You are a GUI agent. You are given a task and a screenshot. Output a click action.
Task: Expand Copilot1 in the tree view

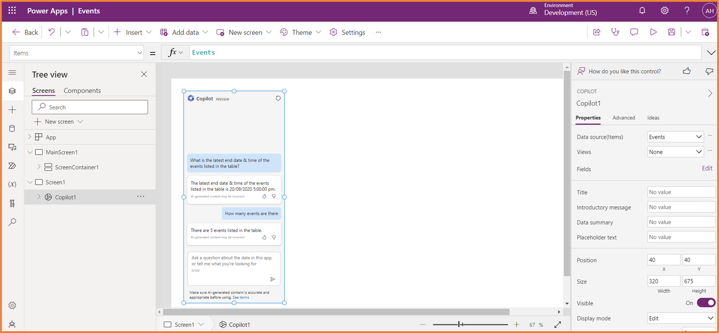click(x=38, y=197)
